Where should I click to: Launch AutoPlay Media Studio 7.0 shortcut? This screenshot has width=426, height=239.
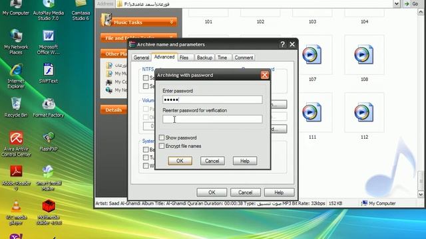coord(49,11)
